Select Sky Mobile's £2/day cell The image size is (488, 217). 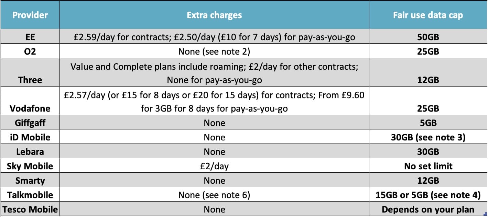(214, 166)
